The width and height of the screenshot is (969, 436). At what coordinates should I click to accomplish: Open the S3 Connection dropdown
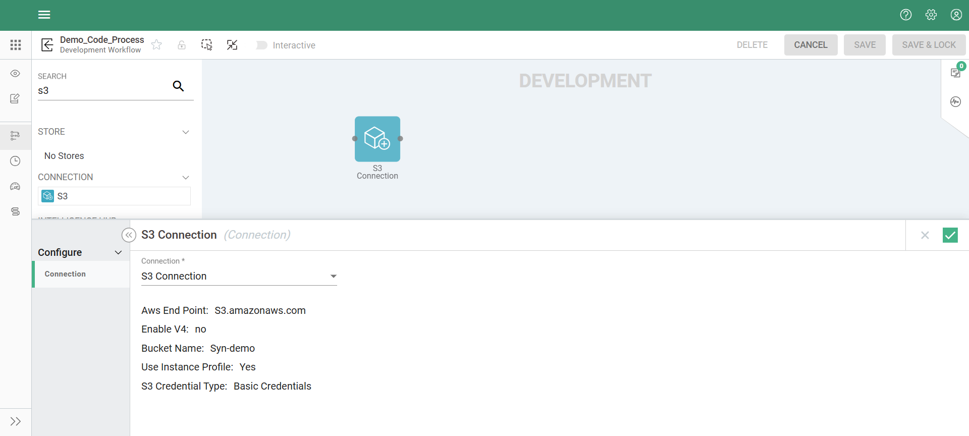239,276
